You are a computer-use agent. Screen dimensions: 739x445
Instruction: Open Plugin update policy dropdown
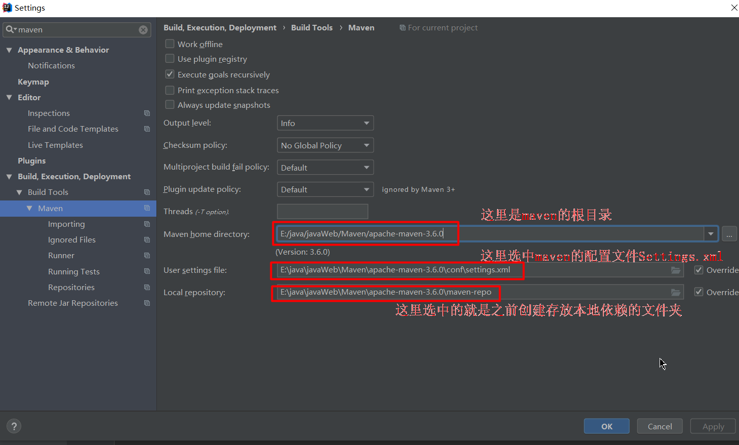(x=325, y=189)
